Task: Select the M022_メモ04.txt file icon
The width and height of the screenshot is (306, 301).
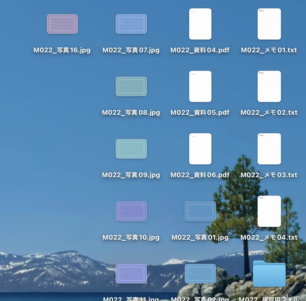Action: tap(269, 211)
